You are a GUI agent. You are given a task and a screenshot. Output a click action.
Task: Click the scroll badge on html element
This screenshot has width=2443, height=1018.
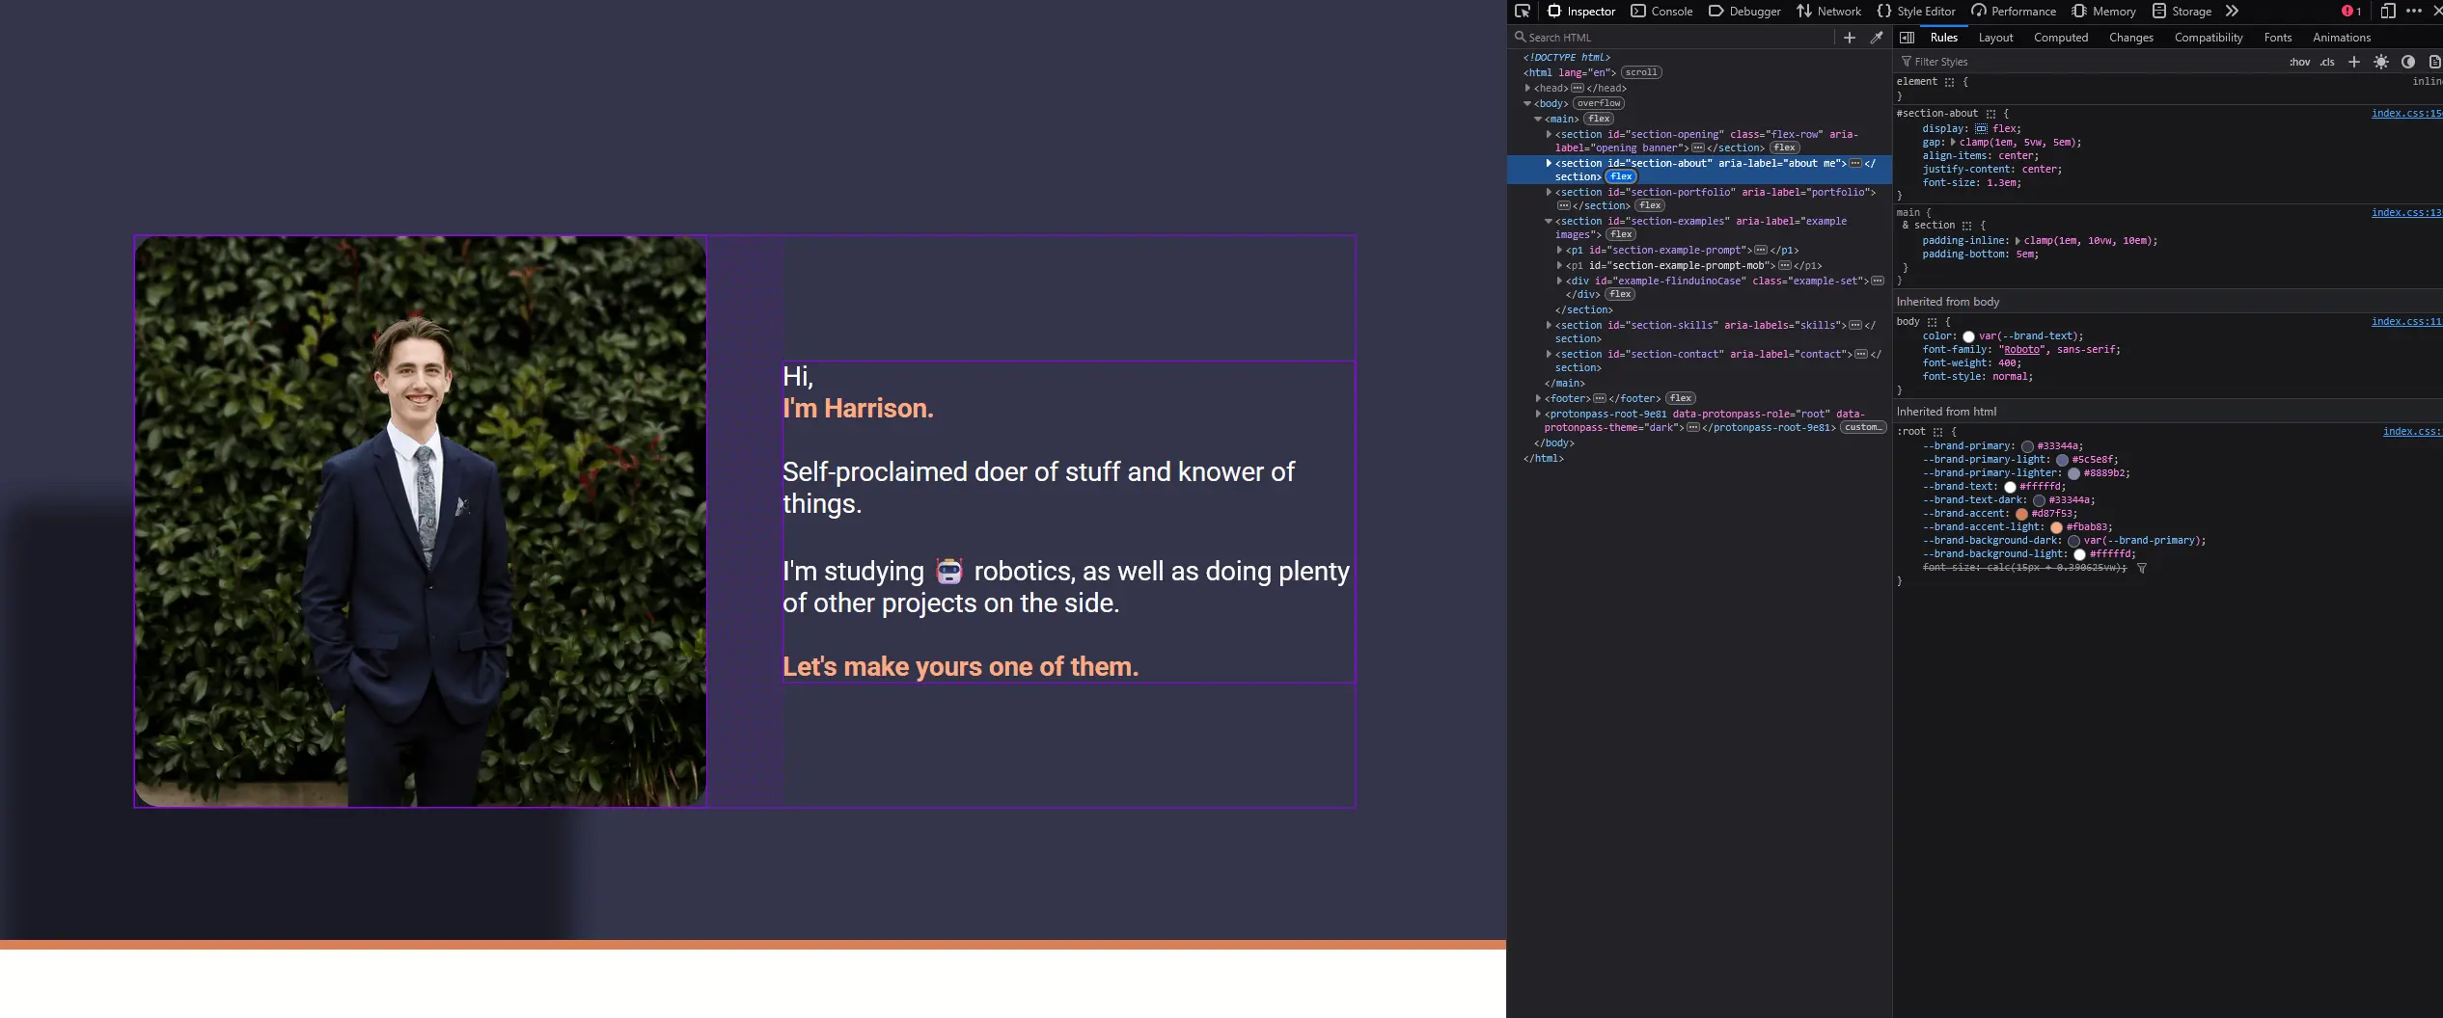(x=1640, y=72)
